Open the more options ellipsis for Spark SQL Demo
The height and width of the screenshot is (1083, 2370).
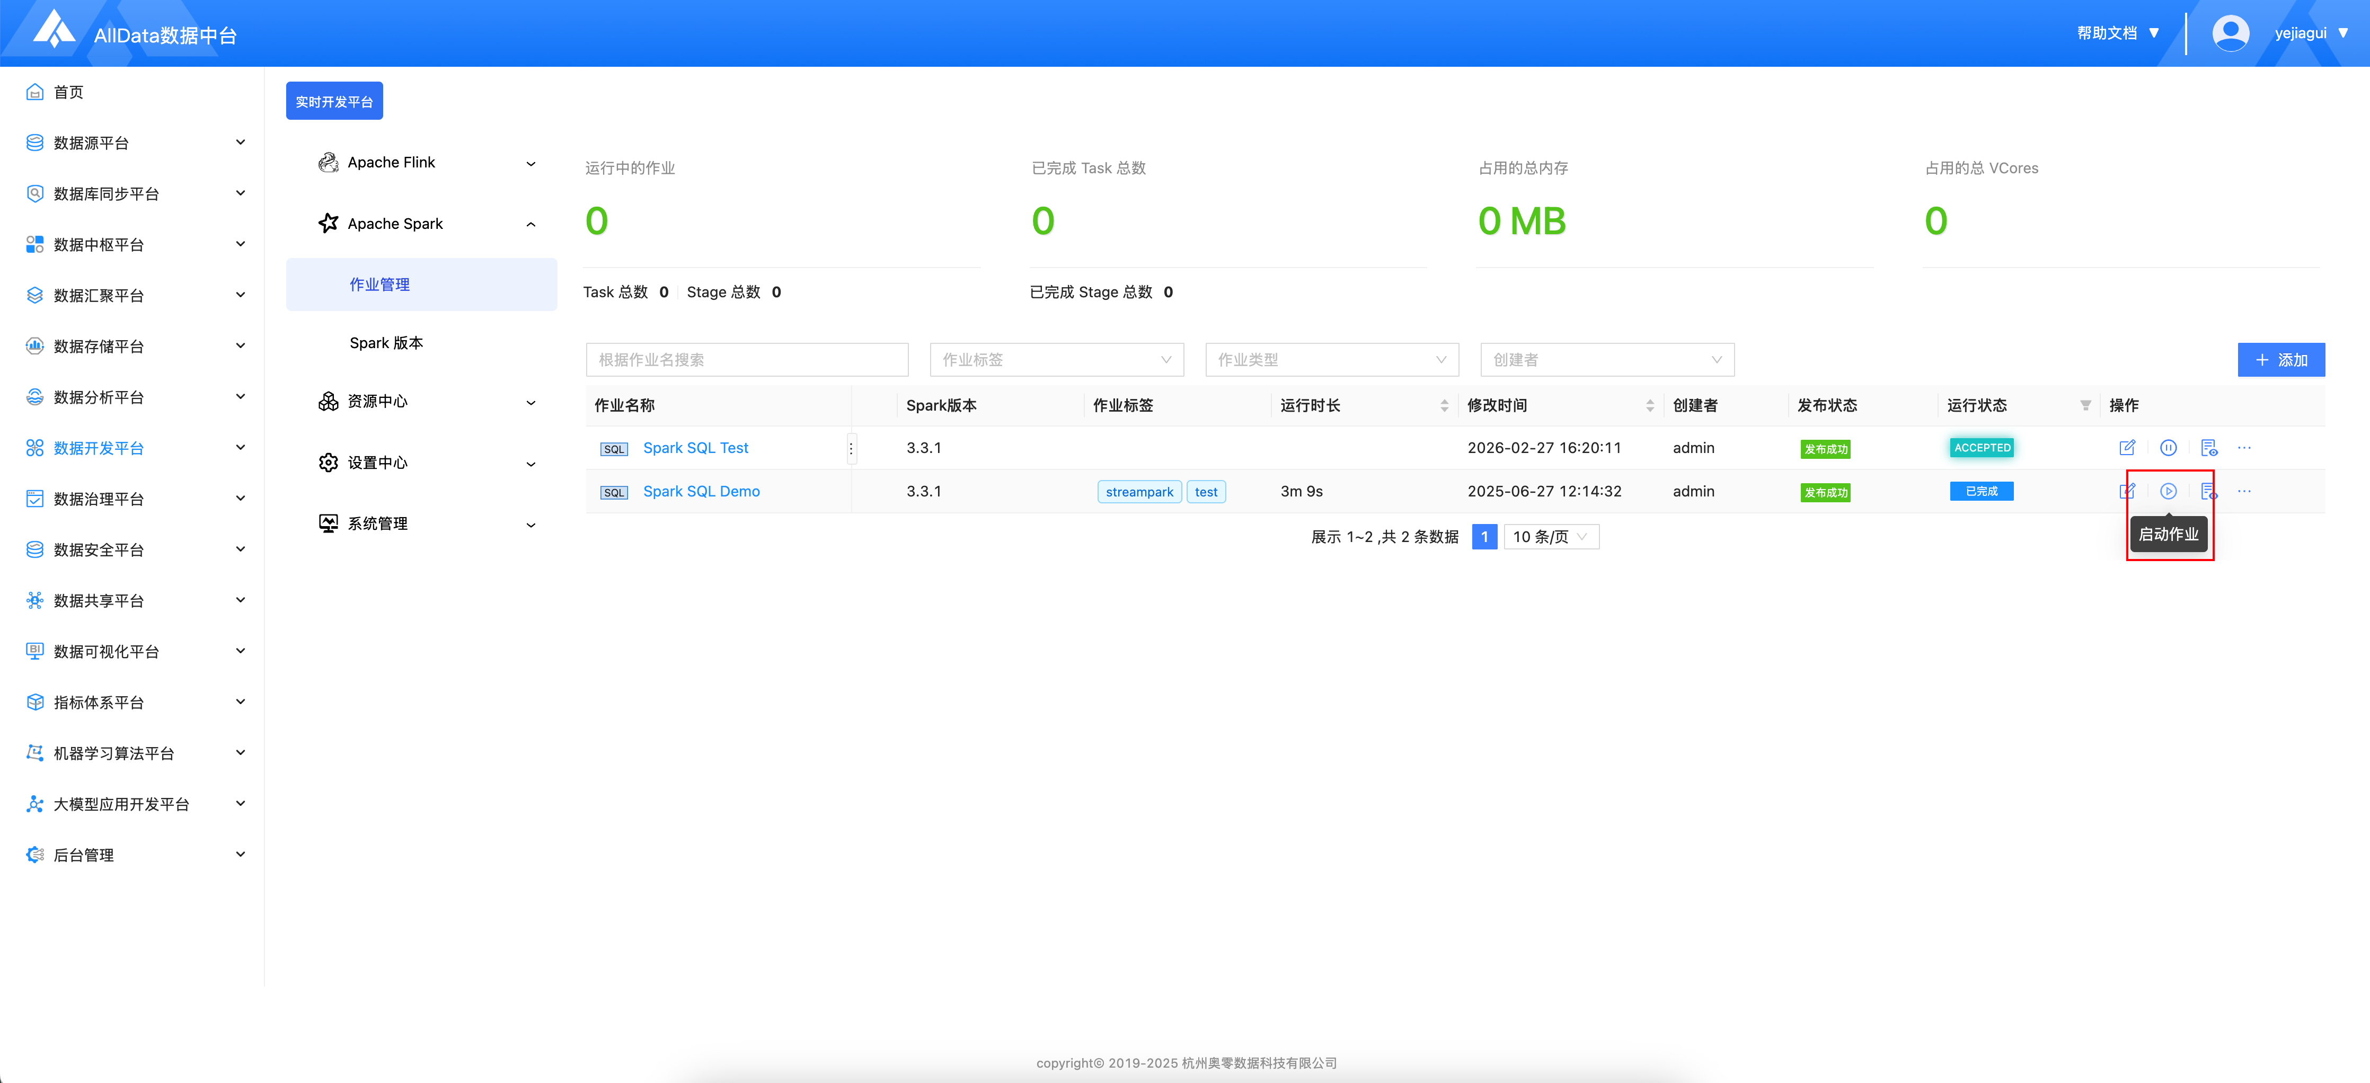[2244, 491]
